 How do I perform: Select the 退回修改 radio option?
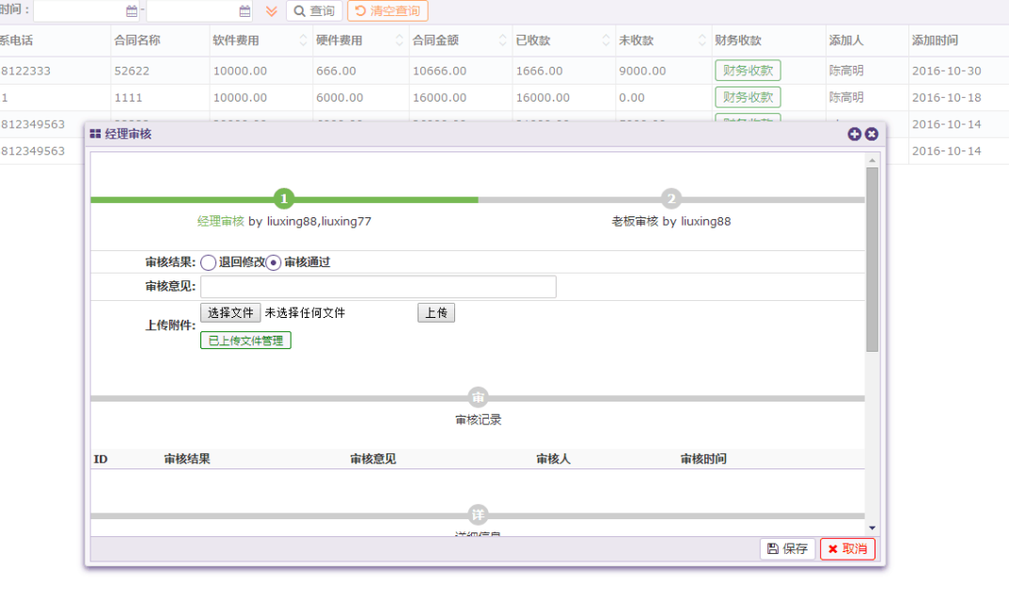[209, 262]
